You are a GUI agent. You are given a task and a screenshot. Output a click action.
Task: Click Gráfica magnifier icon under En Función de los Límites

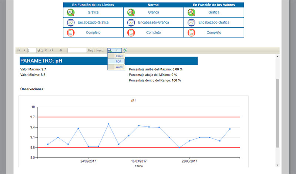pyautogui.click(x=71, y=13)
